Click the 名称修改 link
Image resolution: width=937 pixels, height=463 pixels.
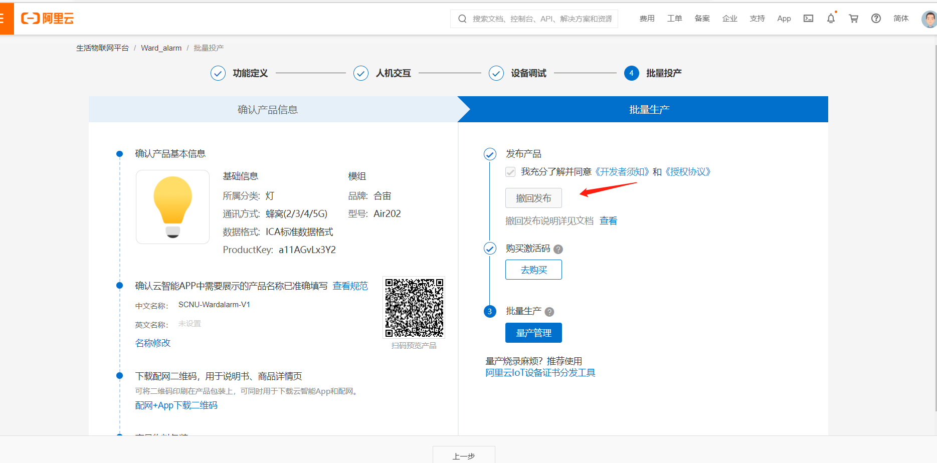[x=152, y=343]
